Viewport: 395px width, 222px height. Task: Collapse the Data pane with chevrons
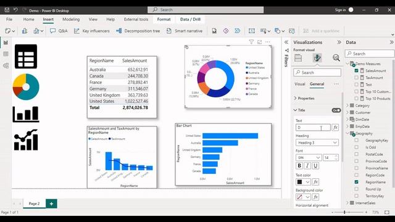click(391, 43)
